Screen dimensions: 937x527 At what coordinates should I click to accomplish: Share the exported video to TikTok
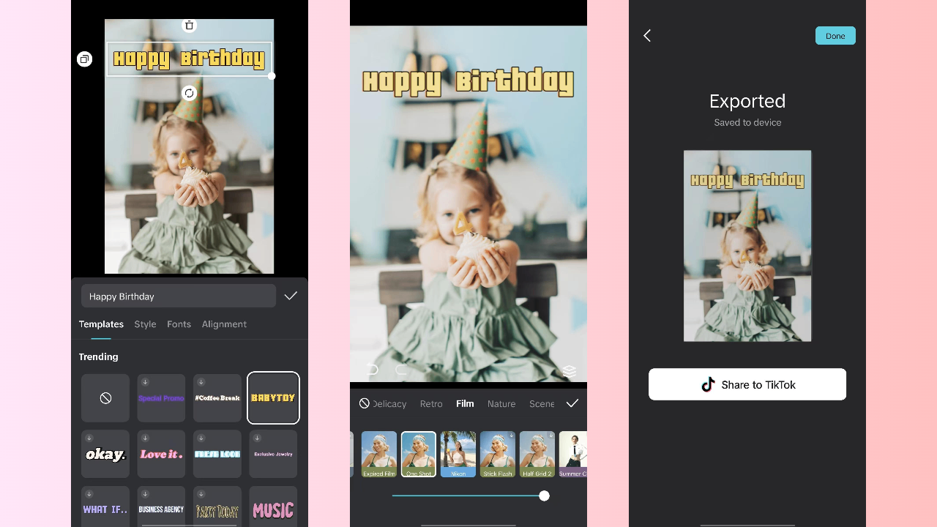(747, 384)
